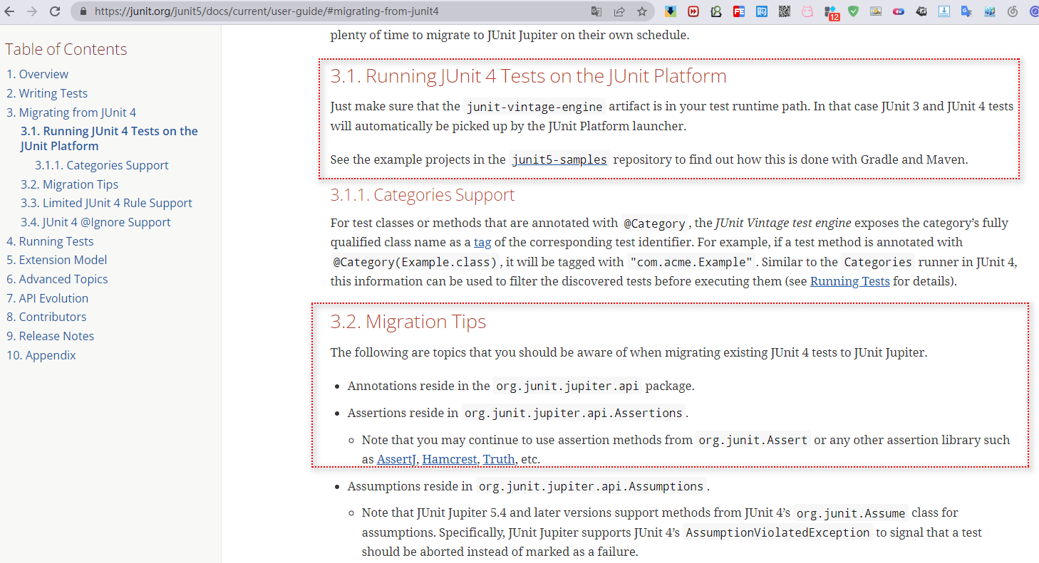This screenshot has height=563, width=1039.
Task: Navigate to 2. Writing Tests section
Action: coord(47,93)
